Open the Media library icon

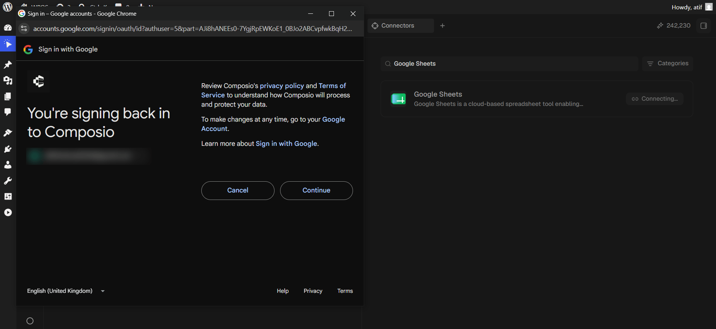[x=8, y=81]
